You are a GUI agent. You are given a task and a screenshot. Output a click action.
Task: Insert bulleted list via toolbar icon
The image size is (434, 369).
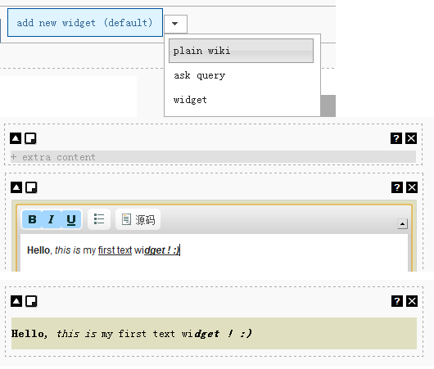click(99, 219)
